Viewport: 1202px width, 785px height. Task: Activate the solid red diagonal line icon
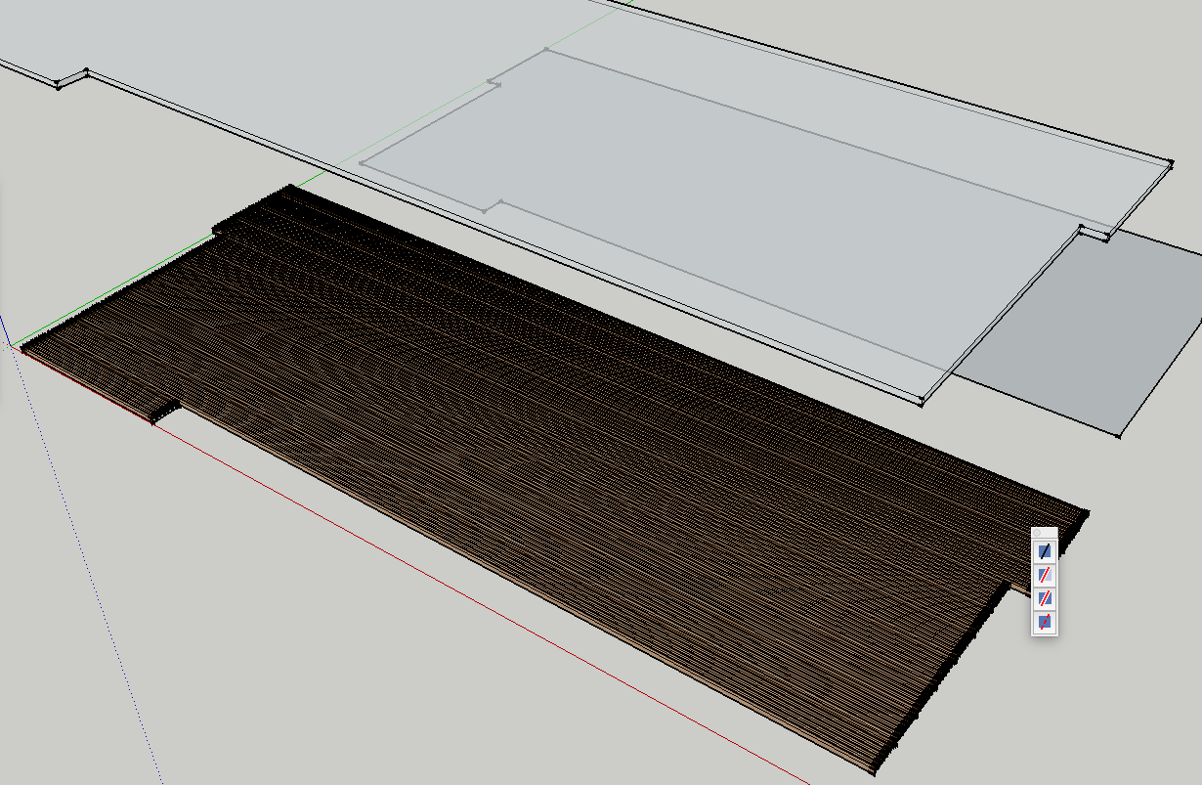click(x=1044, y=597)
